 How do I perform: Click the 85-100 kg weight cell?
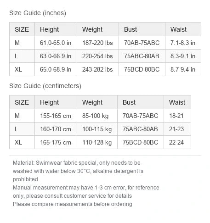pyautogui.click(x=97, y=116)
